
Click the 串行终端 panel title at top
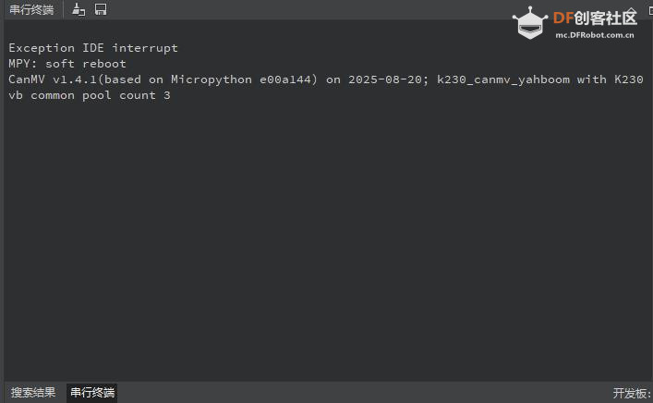click(x=31, y=9)
